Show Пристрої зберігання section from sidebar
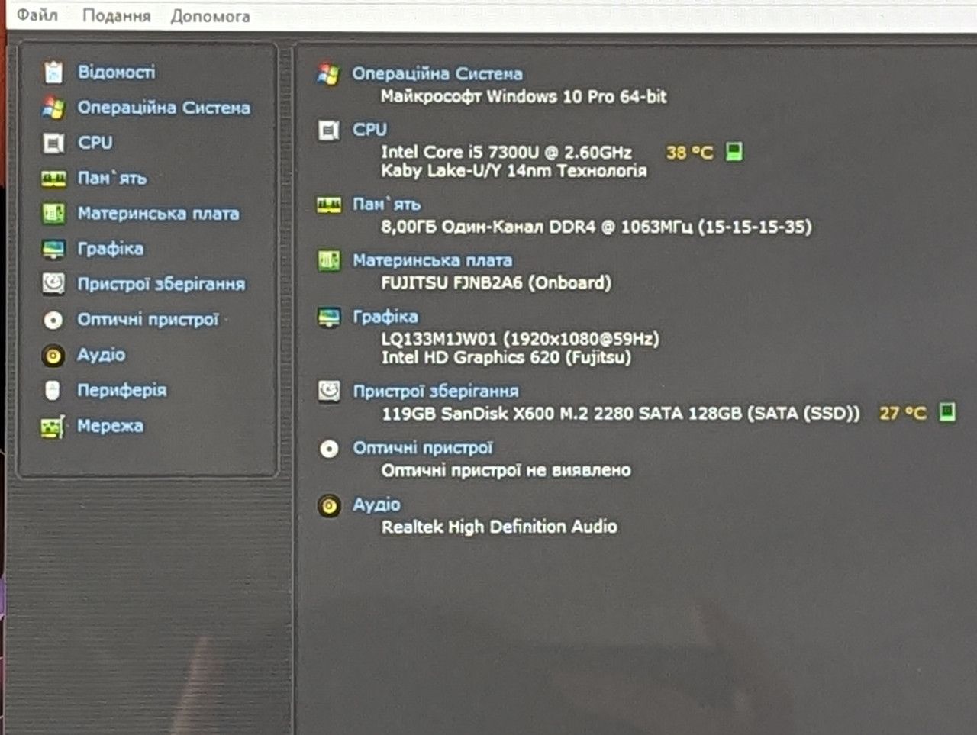 161,284
